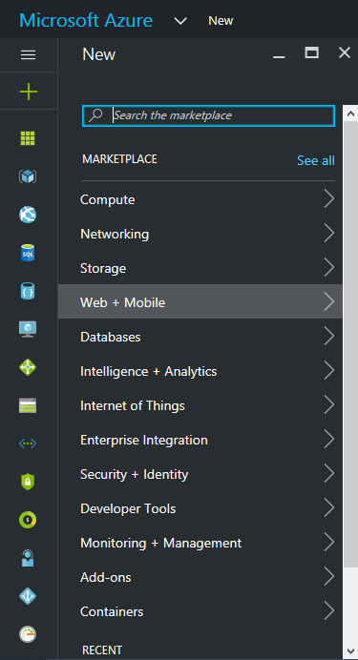Expand the Compute category chevron
The width and height of the screenshot is (358, 660).
(329, 198)
